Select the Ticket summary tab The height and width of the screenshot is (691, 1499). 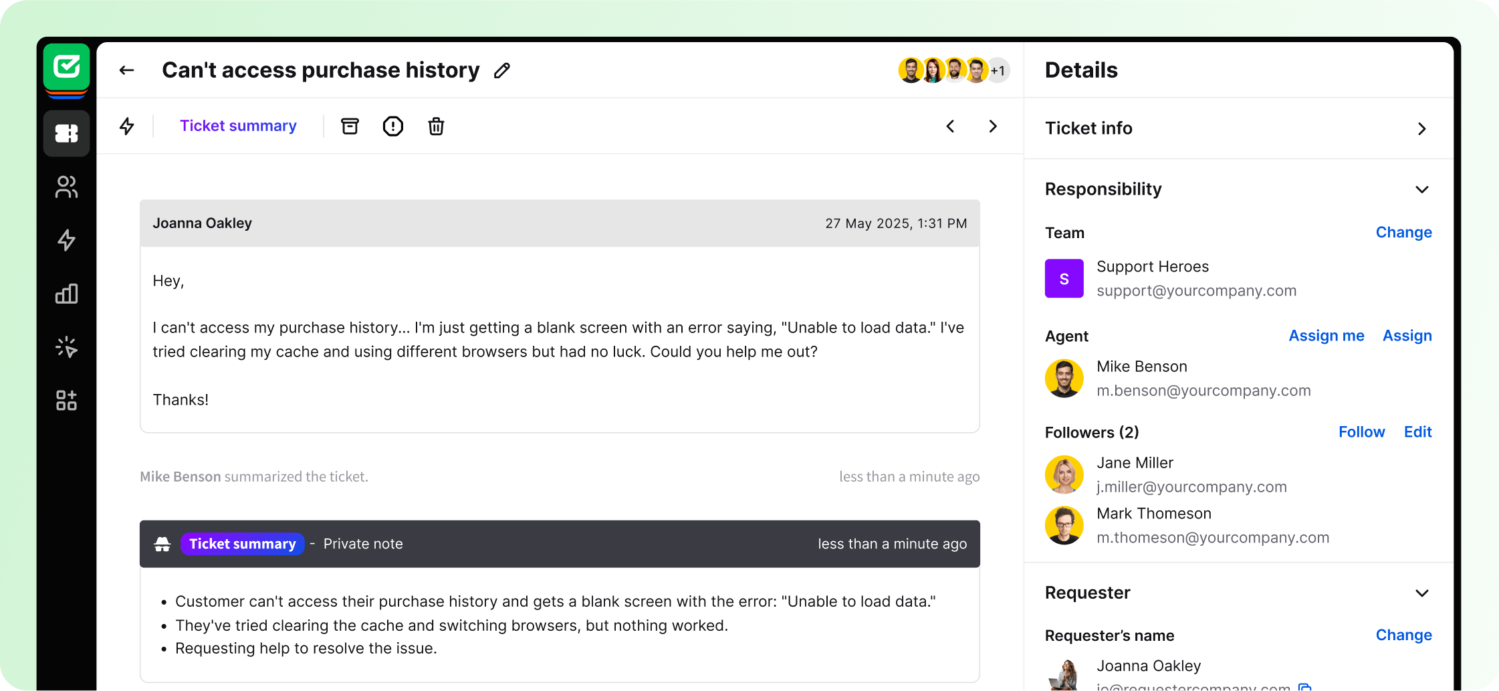[238, 126]
